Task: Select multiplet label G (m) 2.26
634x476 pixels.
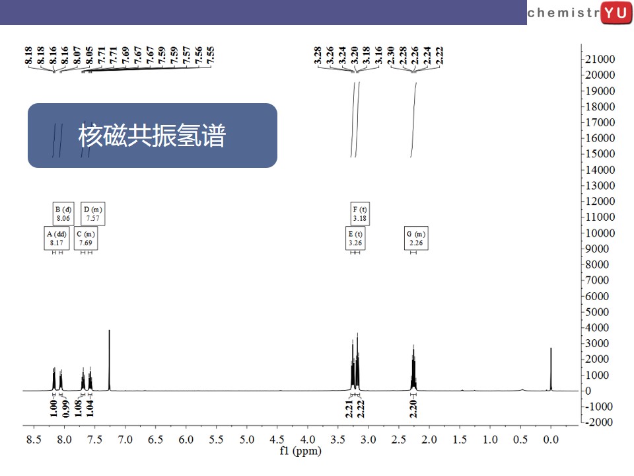Action: click(416, 239)
